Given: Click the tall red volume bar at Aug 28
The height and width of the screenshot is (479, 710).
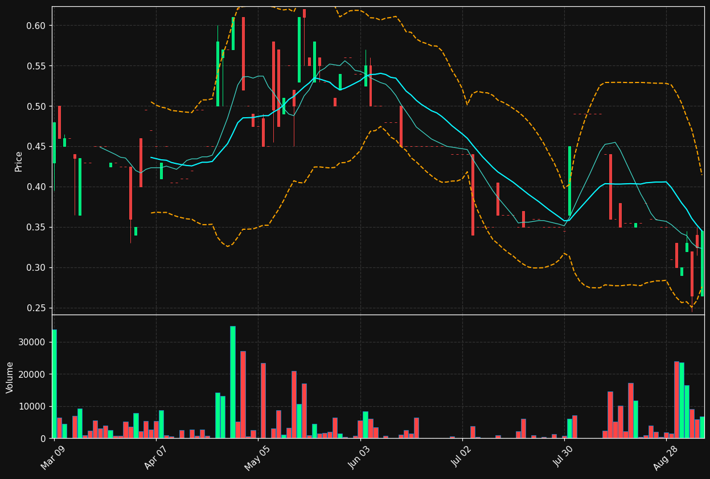Looking at the screenshot, I should tap(676, 400).
